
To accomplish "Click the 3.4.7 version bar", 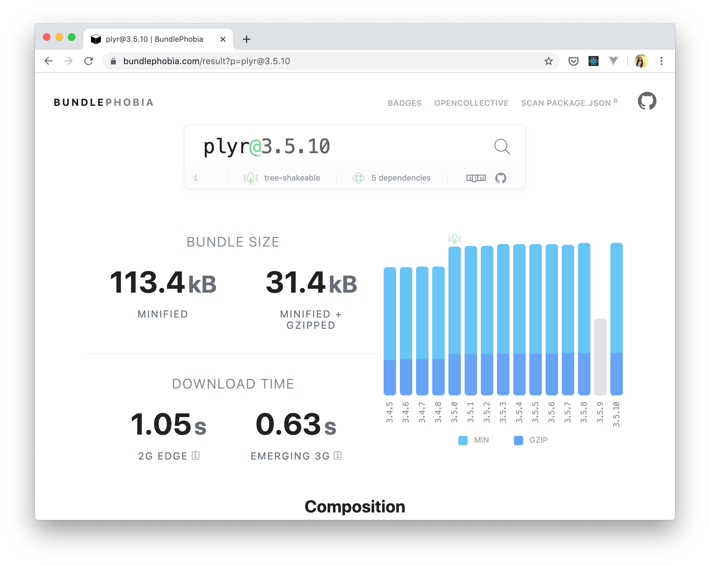I will [x=422, y=331].
